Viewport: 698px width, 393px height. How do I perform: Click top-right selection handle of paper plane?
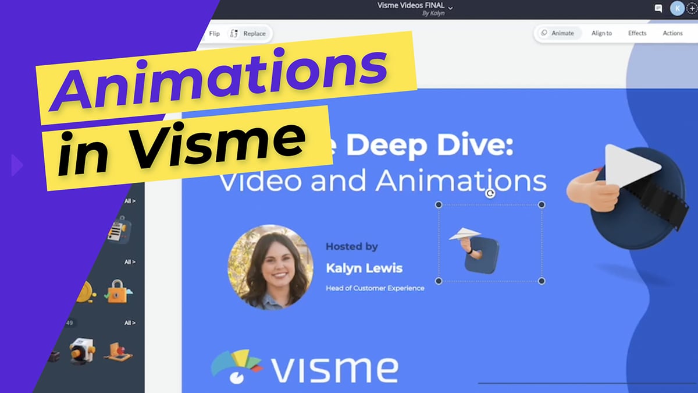(x=542, y=204)
